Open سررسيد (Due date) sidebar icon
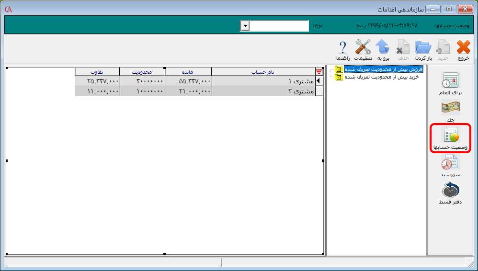The height and width of the screenshot is (271, 478). 450,166
